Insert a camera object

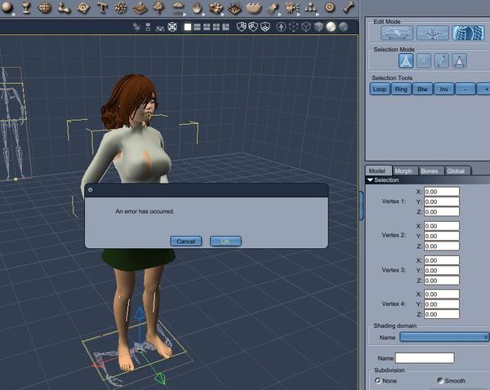click(x=292, y=8)
